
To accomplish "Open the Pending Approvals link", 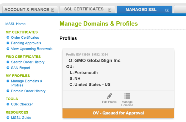I will (26, 43).
